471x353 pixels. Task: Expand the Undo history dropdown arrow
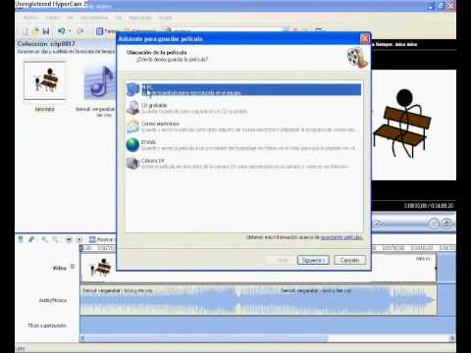coord(70,31)
